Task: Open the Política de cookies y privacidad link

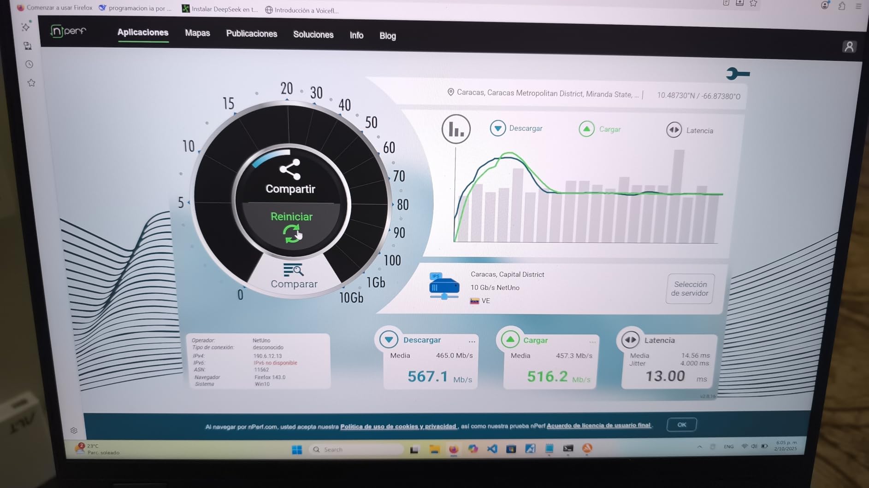Action: 398,426
